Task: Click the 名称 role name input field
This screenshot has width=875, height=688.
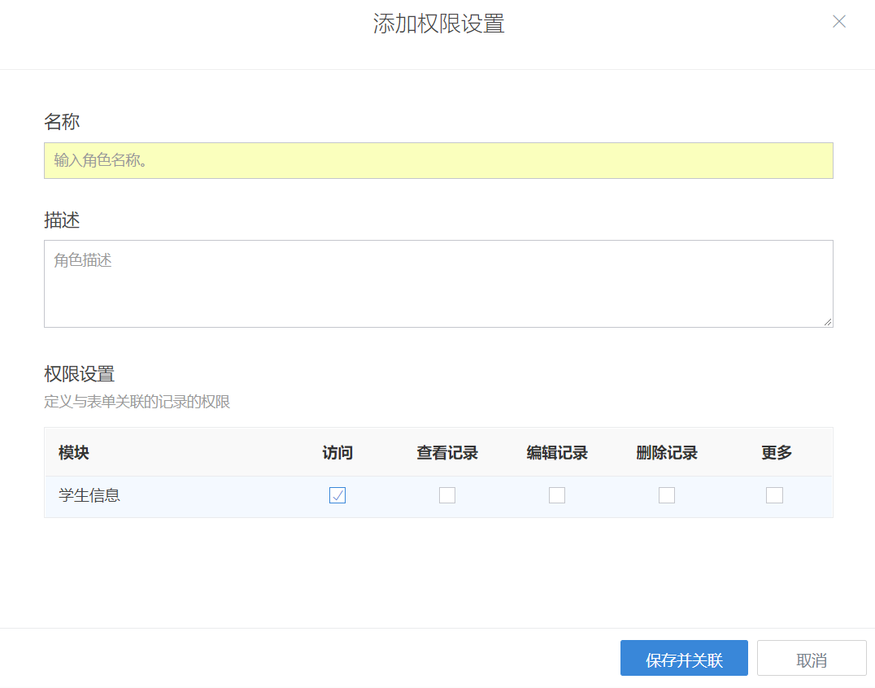Action: 438,161
